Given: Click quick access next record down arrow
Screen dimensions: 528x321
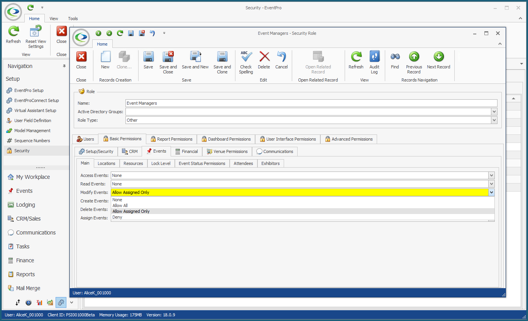Looking at the screenshot, I should click(109, 33).
